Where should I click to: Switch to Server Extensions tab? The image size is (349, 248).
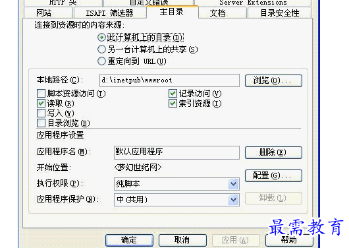(253, 3)
